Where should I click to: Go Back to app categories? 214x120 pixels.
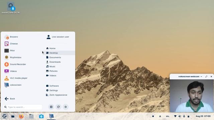[10, 99]
